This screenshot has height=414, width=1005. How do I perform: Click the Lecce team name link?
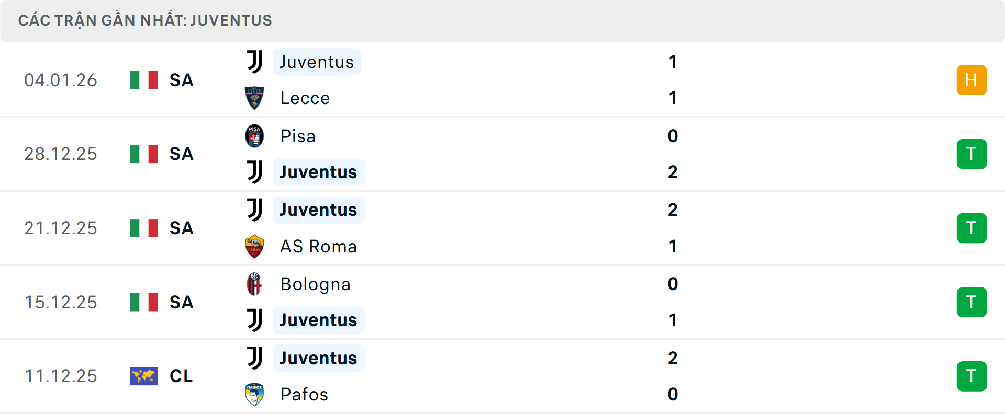[x=305, y=98]
